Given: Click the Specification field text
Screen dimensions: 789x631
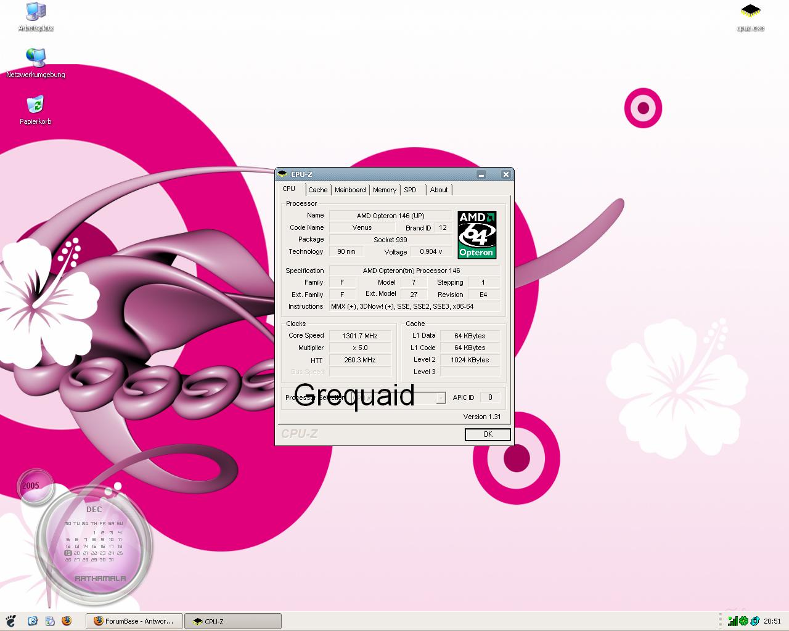Looking at the screenshot, I should point(414,271).
